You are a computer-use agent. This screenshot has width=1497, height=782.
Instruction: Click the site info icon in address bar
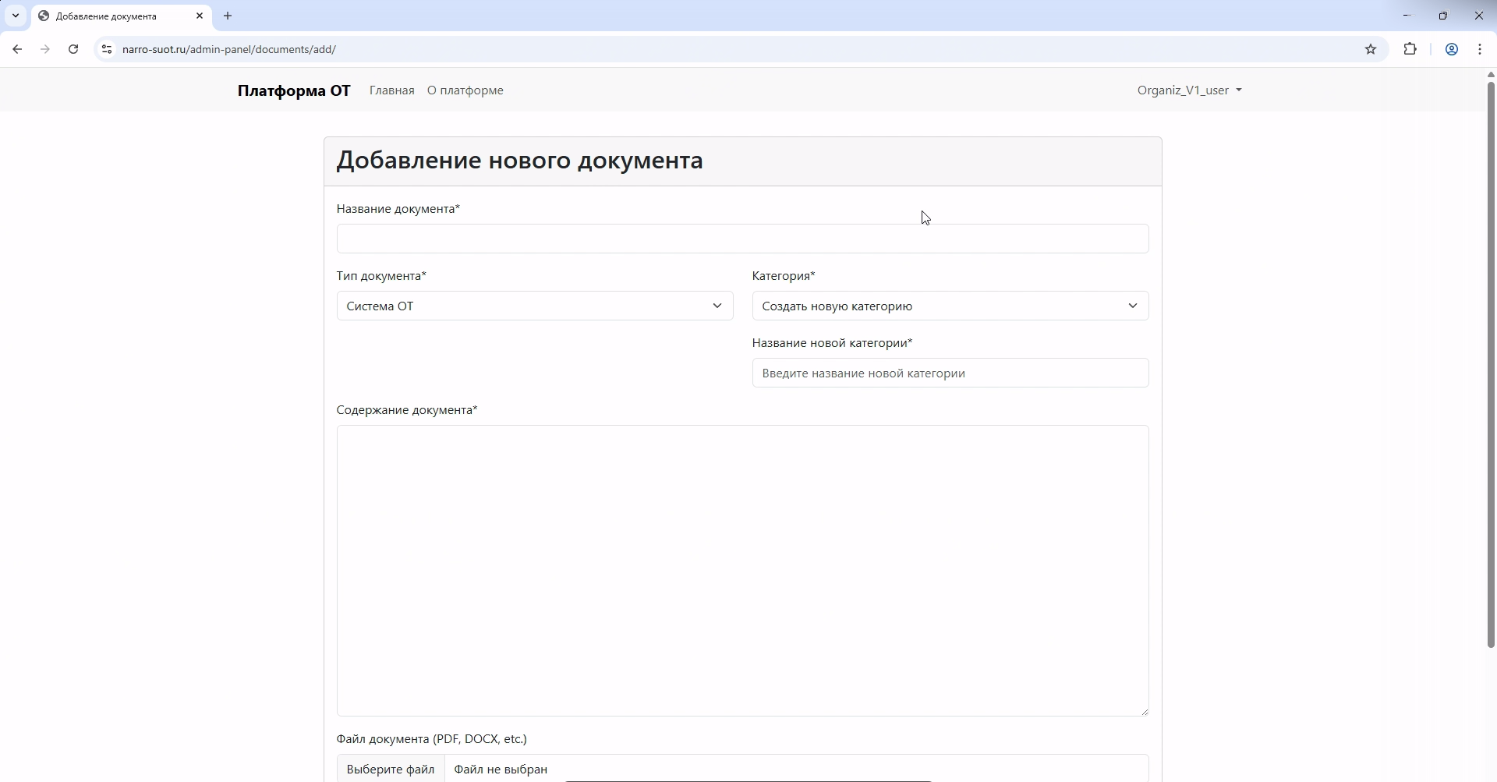(107, 49)
